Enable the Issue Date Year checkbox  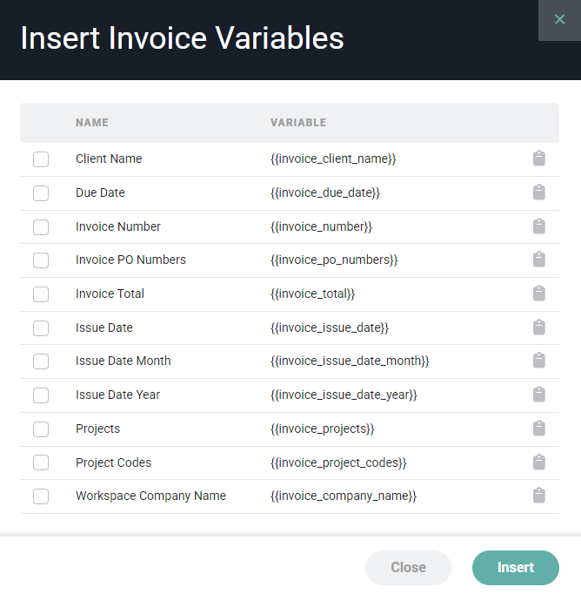[41, 395]
